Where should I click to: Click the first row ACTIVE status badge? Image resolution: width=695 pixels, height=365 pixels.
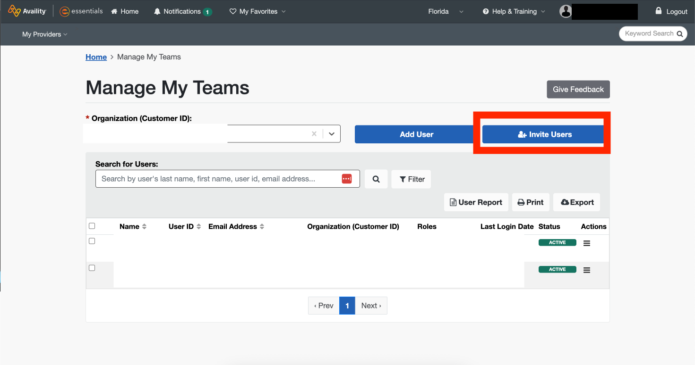coord(558,242)
